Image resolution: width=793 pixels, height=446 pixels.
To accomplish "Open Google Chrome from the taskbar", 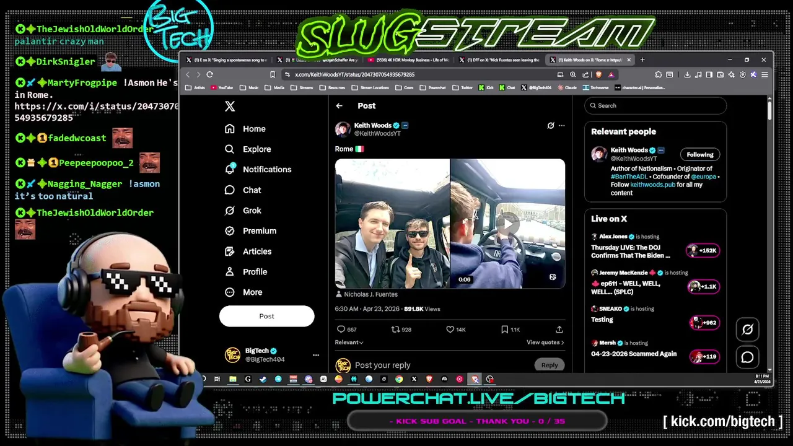I will click(399, 379).
